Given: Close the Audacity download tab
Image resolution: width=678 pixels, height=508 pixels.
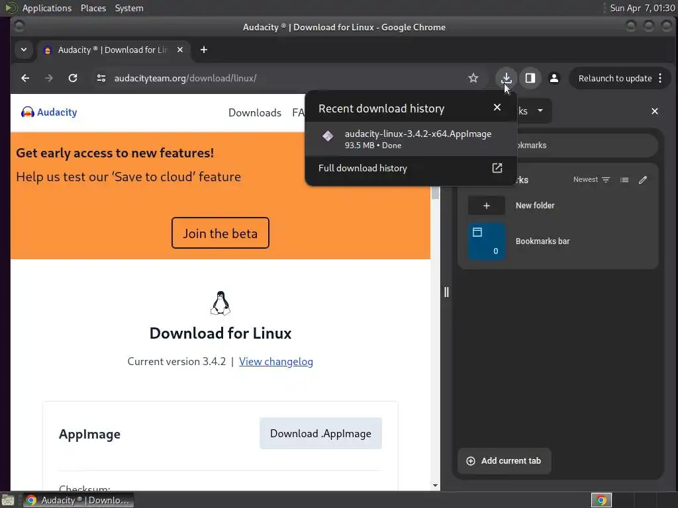Looking at the screenshot, I should pos(180,50).
